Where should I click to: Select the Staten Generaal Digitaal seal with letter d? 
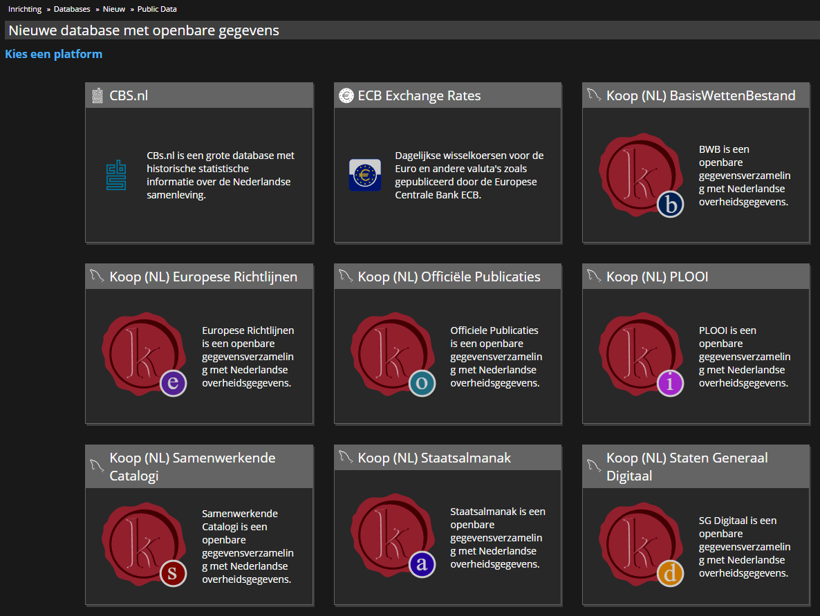click(641, 545)
